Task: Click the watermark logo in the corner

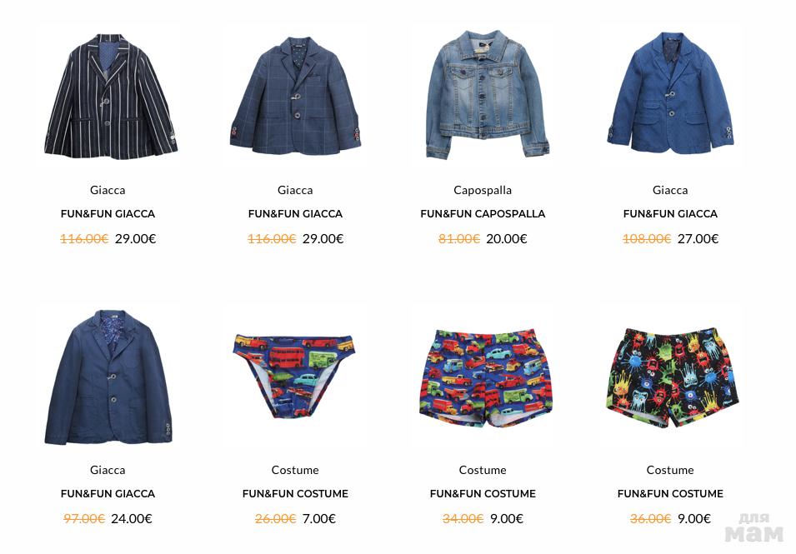Action: click(x=753, y=528)
